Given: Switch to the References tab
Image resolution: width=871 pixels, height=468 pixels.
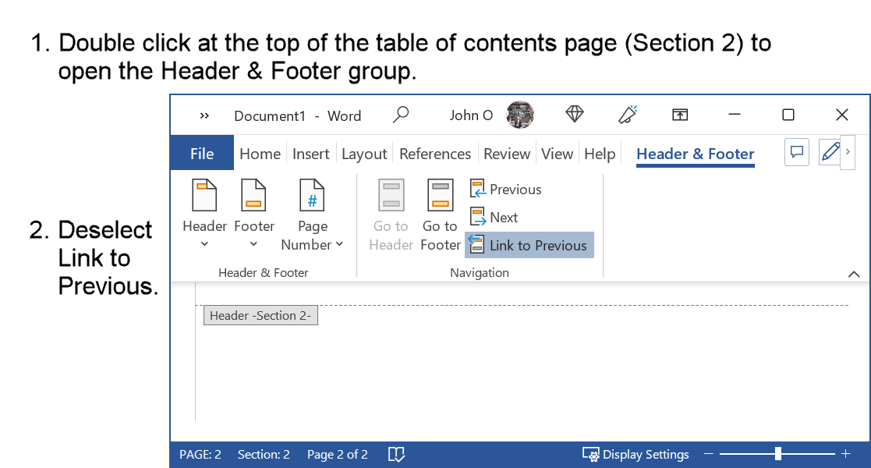Looking at the screenshot, I should tap(434, 154).
